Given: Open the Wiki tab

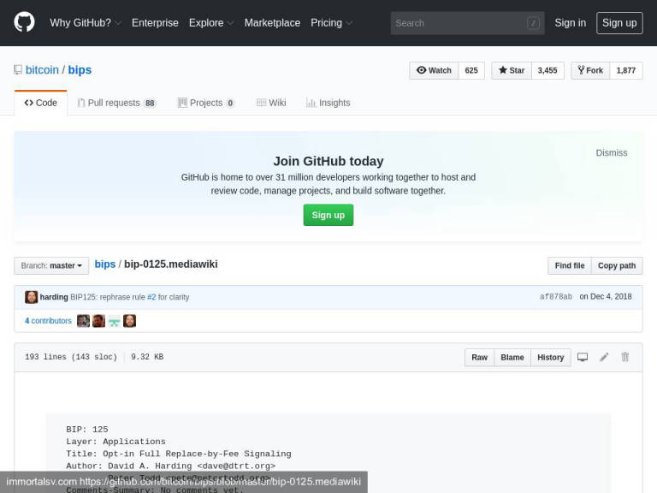Looking at the screenshot, I should 271,103.
